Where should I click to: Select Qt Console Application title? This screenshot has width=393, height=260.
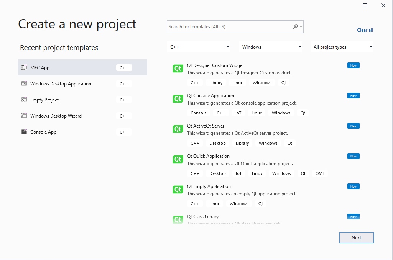click(210, 96)
